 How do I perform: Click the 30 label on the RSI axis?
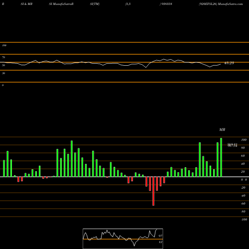[3, 73]
